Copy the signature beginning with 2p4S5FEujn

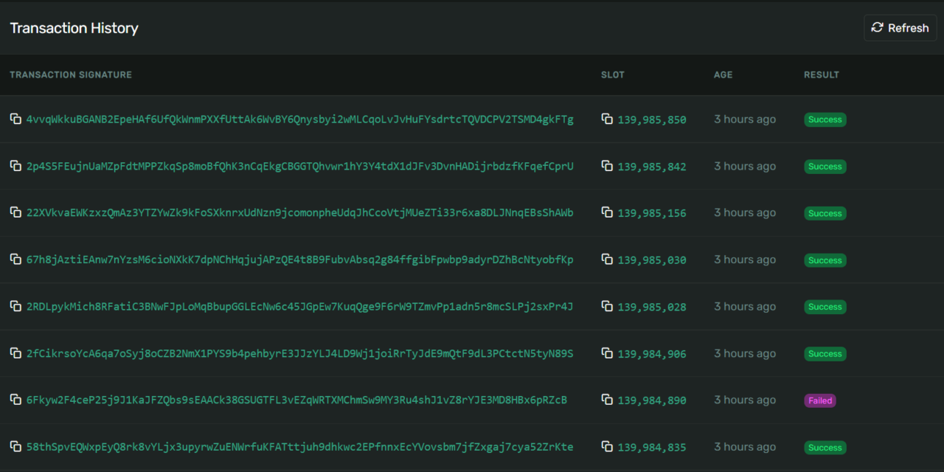[15, 166]
